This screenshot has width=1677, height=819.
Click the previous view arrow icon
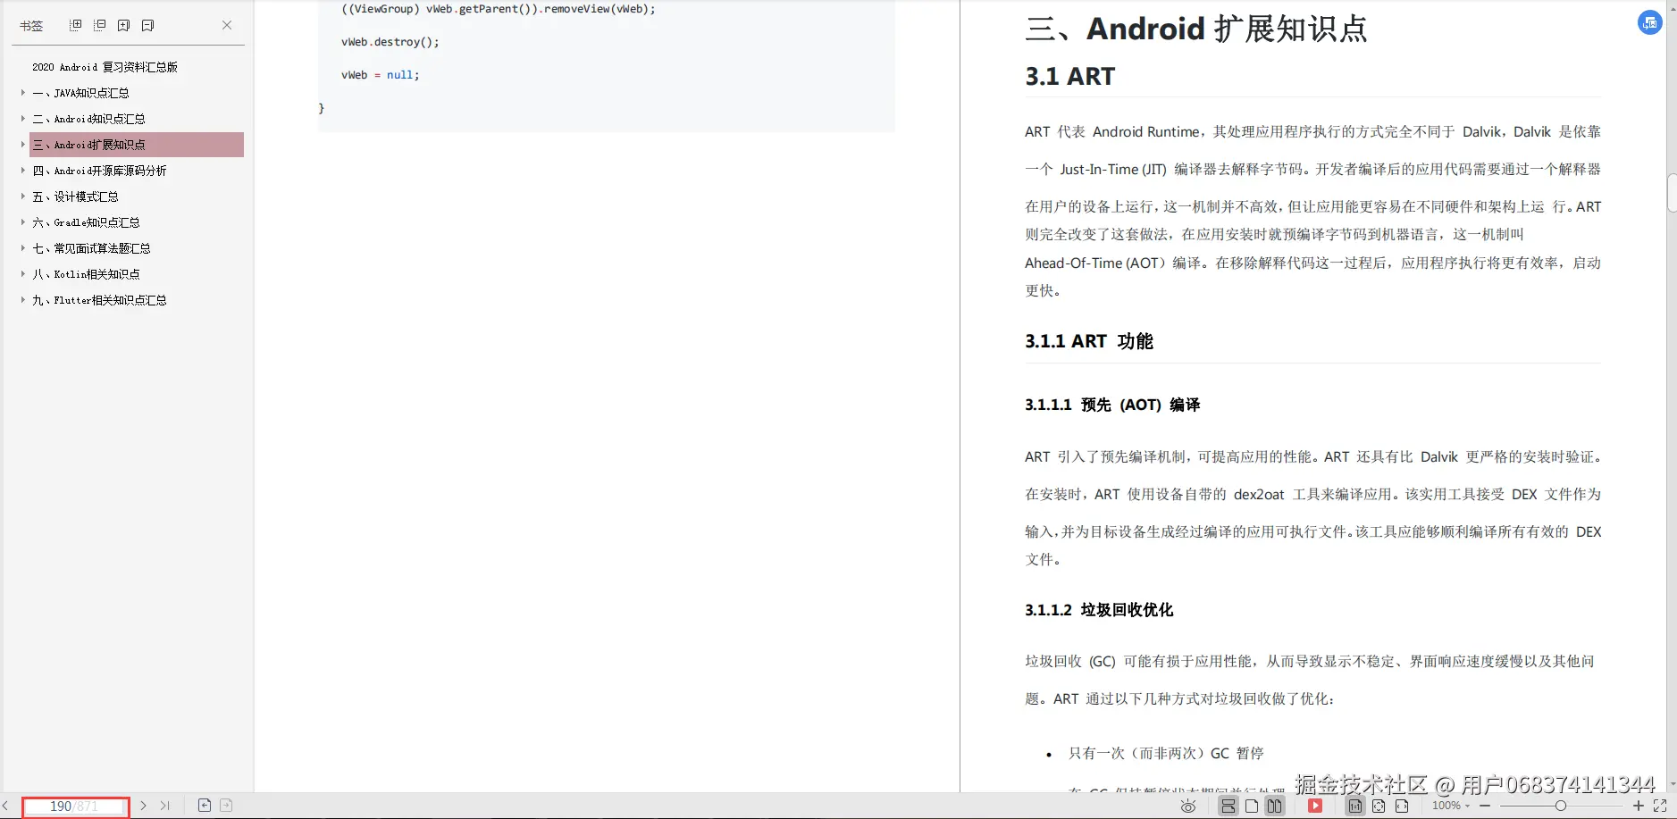pyautogui.click(x=205, y=805)
